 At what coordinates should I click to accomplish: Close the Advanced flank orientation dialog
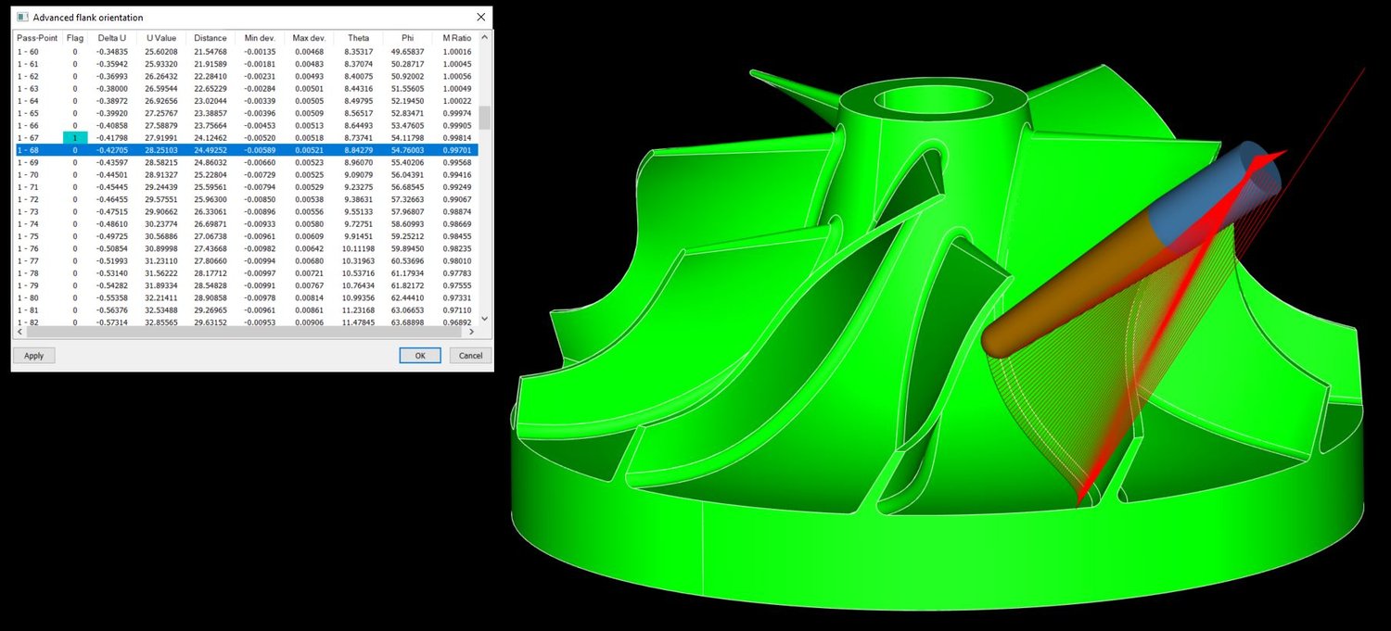[479, 17]
